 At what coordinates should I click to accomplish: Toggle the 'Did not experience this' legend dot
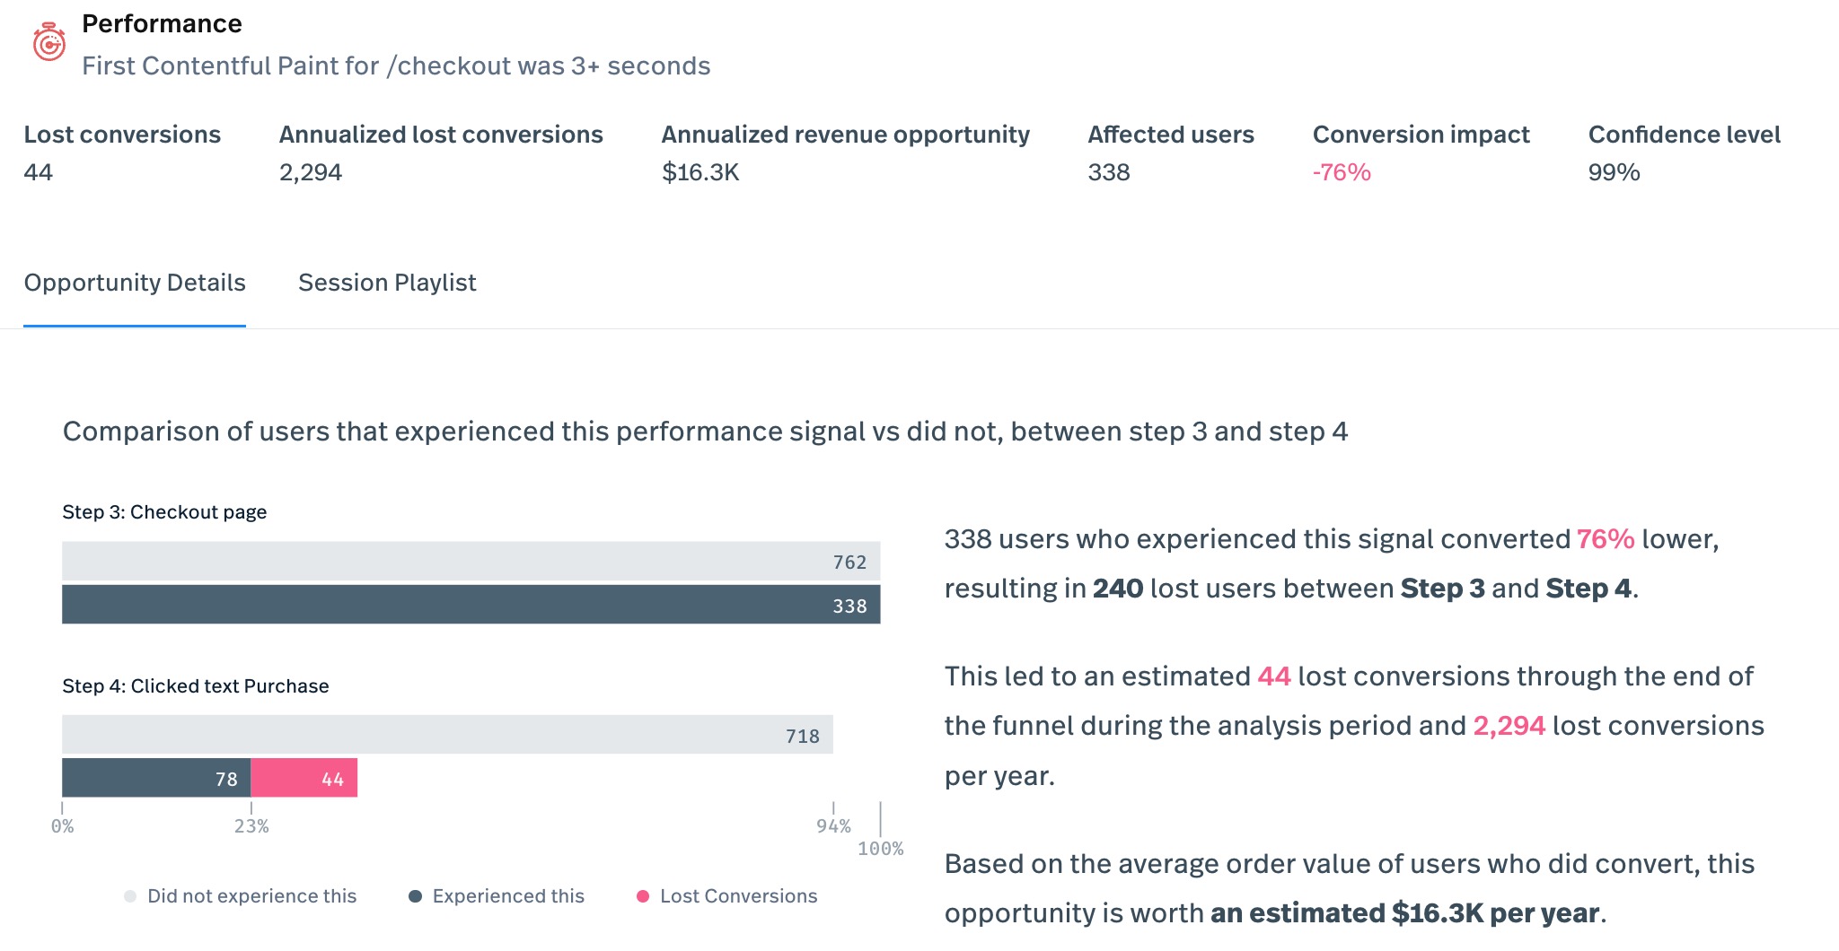click(130, 896)
